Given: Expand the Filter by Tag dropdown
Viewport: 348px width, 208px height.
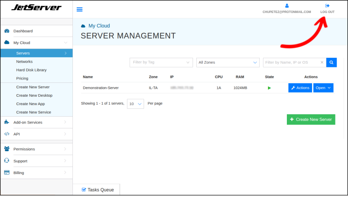Looking at the screenshot, I should [161, 62].
